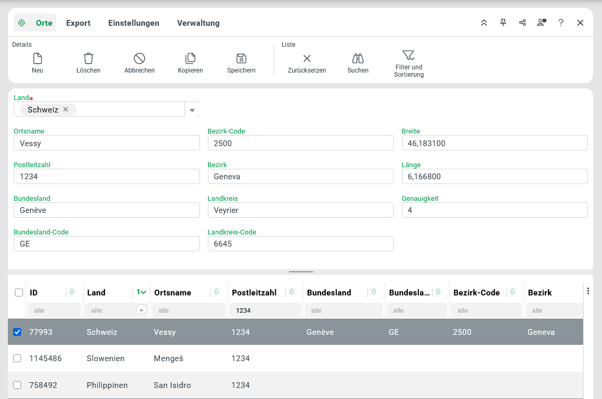Open help via question mark icon
602x399 pixels.
coord(561,23)
